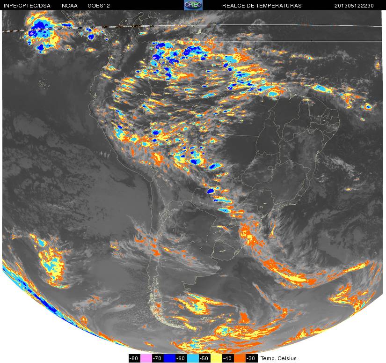Screen dimensions: 386x363
Task: Select the -70 legend value
Action: [158, 358]
